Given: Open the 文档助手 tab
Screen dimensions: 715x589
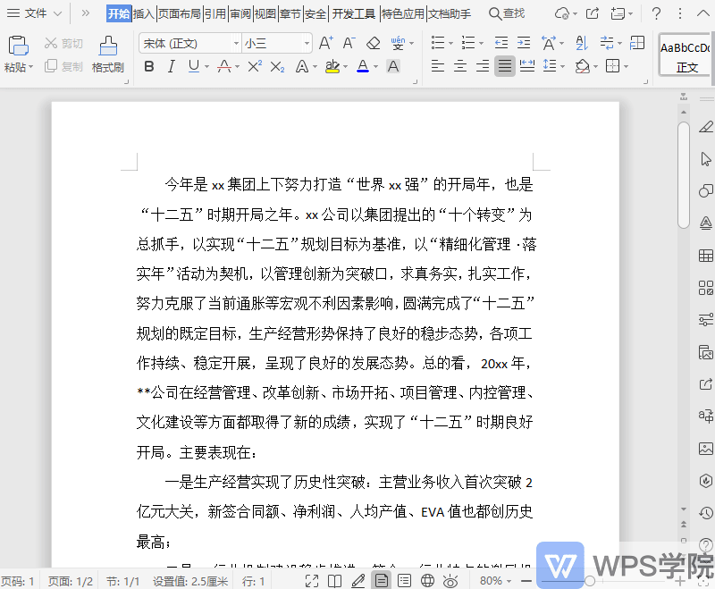Looking at the screenshot, I should [x=450, y=13].
